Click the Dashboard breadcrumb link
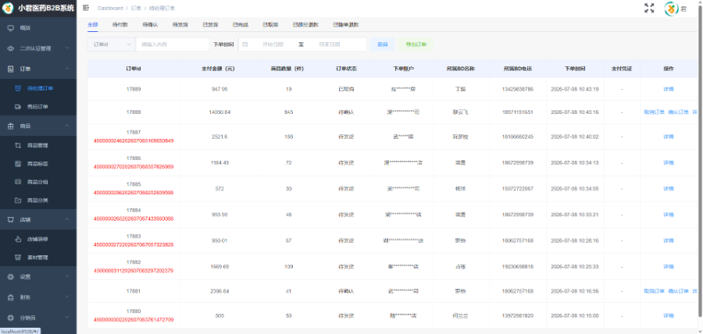The image size is (703, 334). [110, 8]
